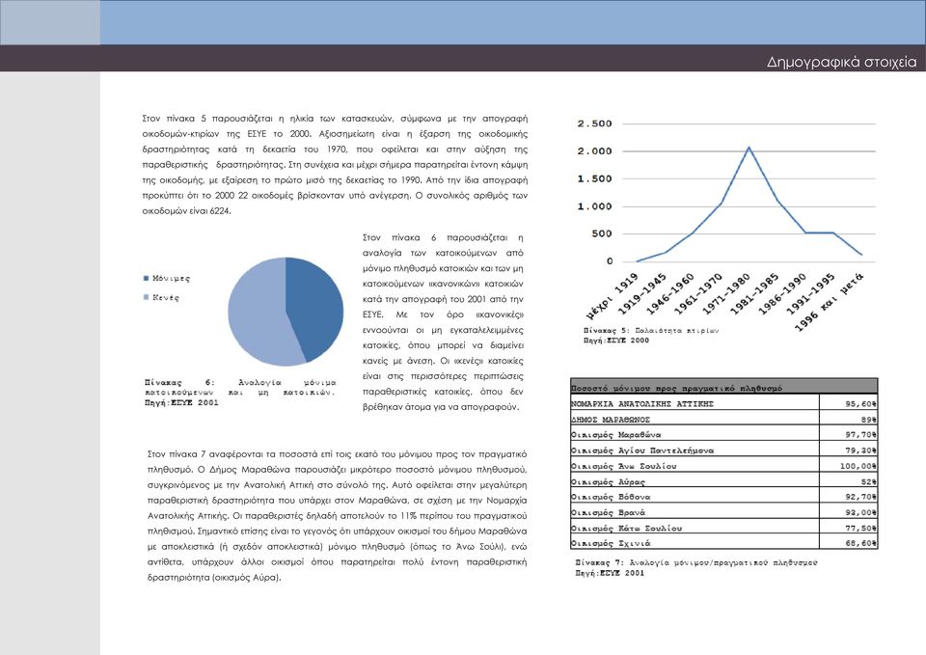926x655 pixels.
Task: Click the '1971-1980' axis label
Action: tap(726, 293)
